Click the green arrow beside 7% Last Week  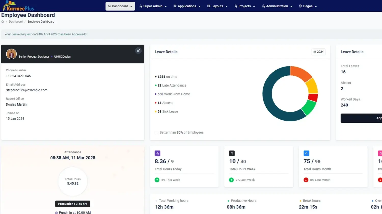point(231,180)
